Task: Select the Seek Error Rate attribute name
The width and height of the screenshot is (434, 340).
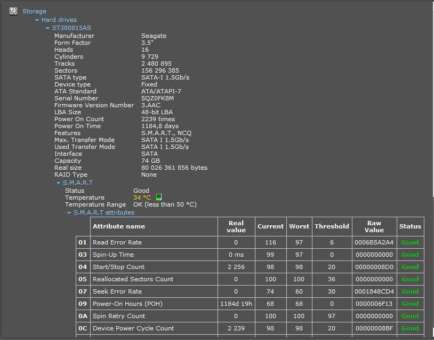Action: (117, 291)
